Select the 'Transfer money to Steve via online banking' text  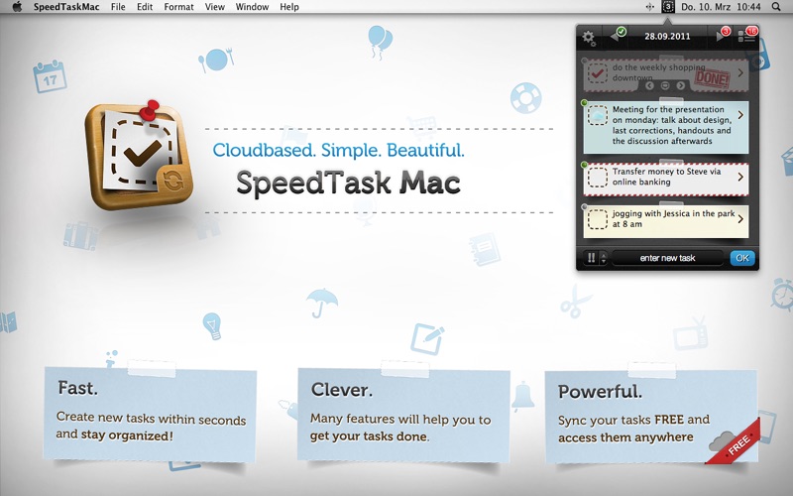(666, 177)
